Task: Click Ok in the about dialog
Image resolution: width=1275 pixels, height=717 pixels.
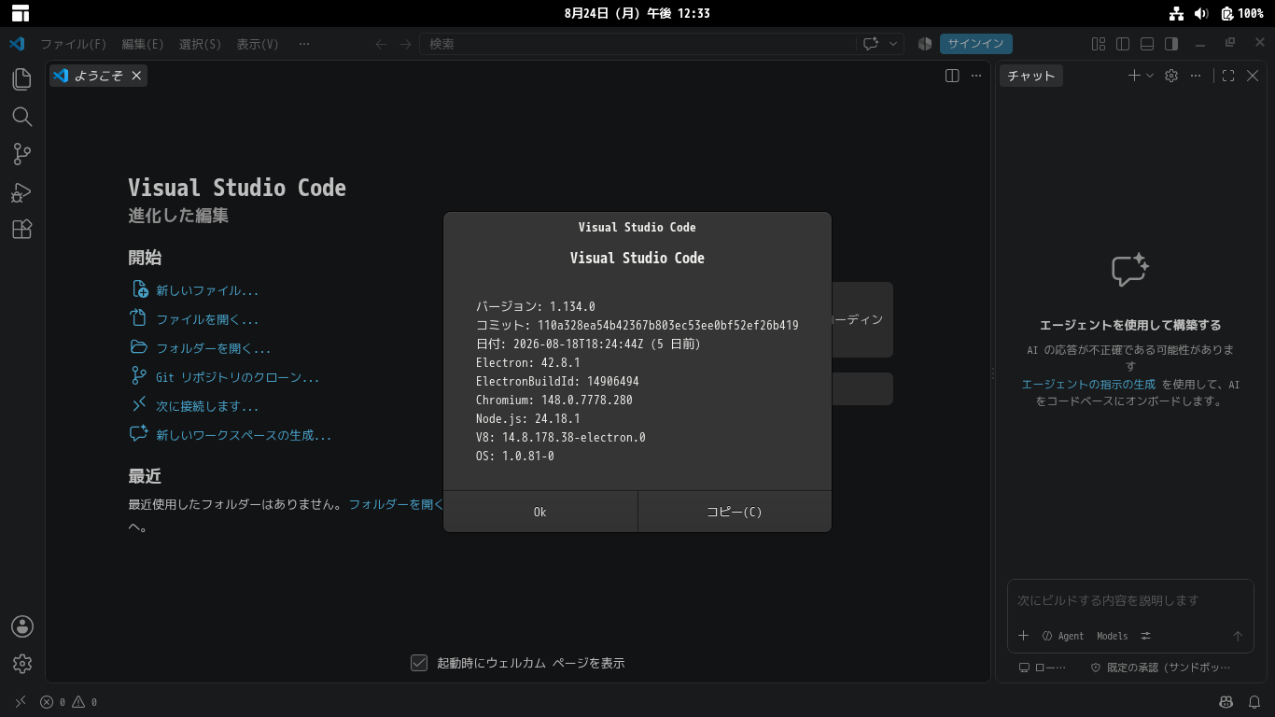Action: coord(540,512)
